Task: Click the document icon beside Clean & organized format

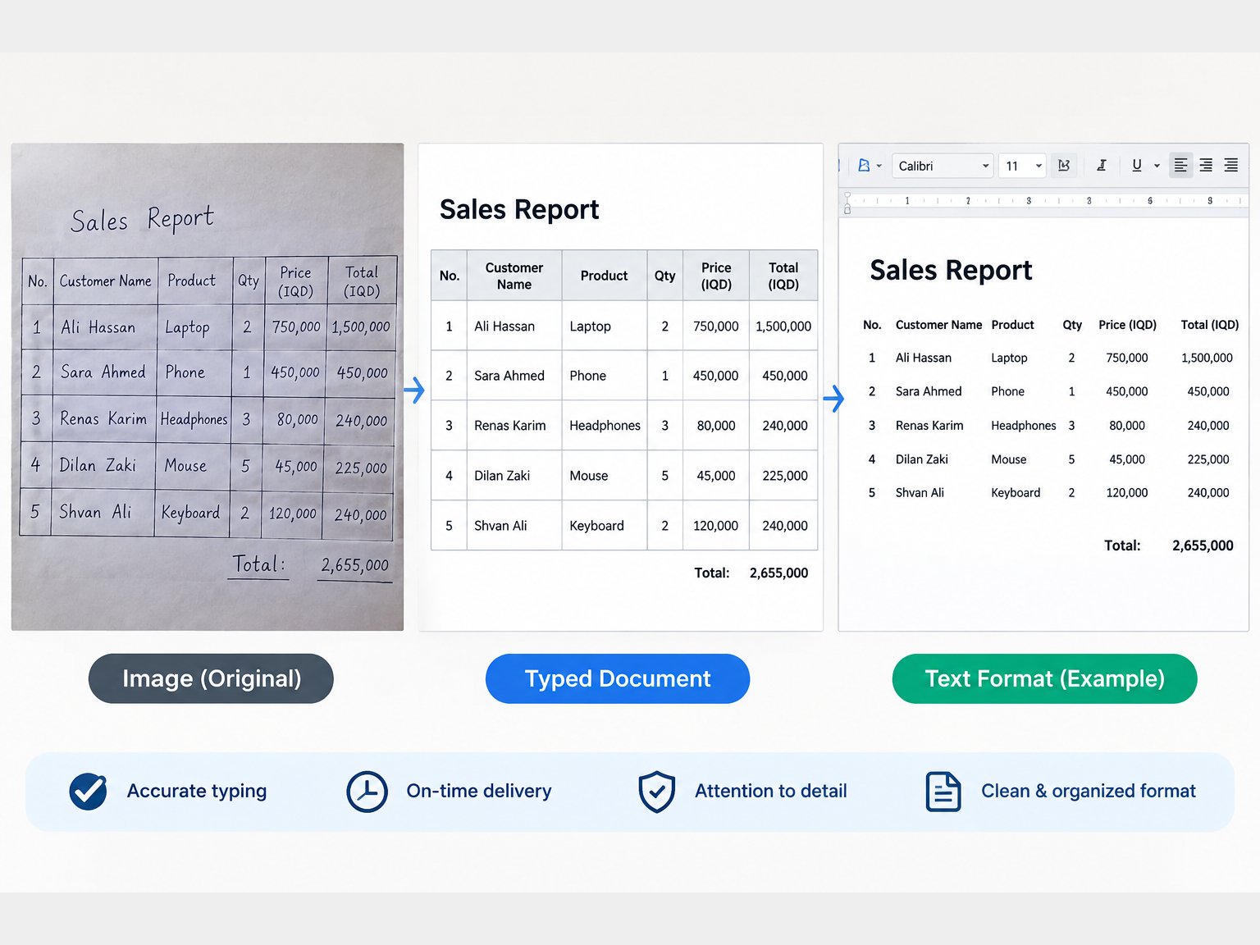Action: point(943,792)
